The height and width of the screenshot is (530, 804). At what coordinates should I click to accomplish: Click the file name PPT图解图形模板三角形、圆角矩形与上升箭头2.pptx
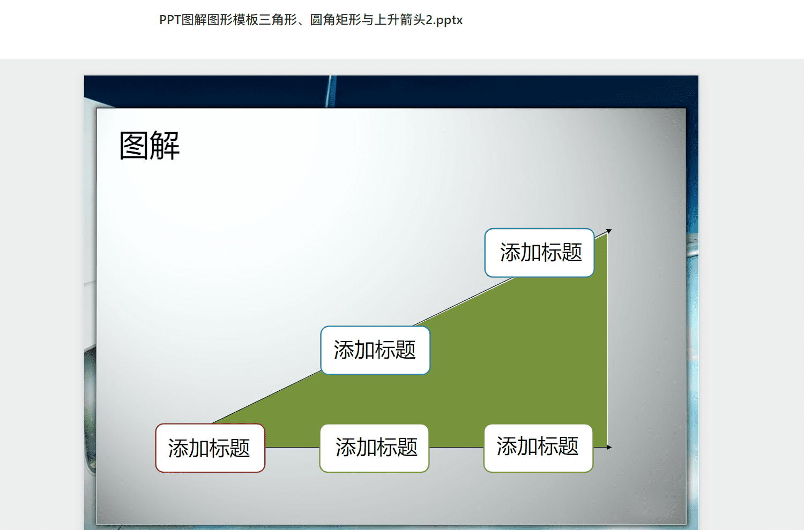coord(311,20)
